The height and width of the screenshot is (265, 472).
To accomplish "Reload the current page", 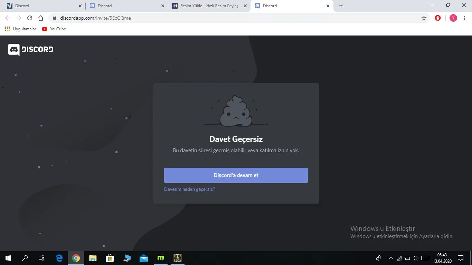I will click(30, 18).
